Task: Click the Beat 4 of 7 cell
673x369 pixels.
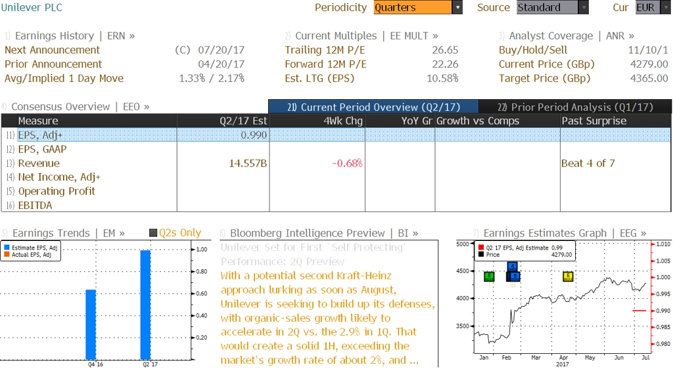Action: [x=588, y=163]
